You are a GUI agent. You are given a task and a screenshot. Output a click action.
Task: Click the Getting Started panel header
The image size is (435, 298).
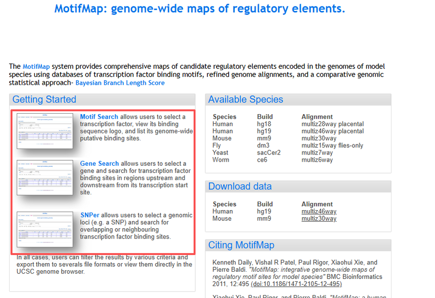point(102,100)
